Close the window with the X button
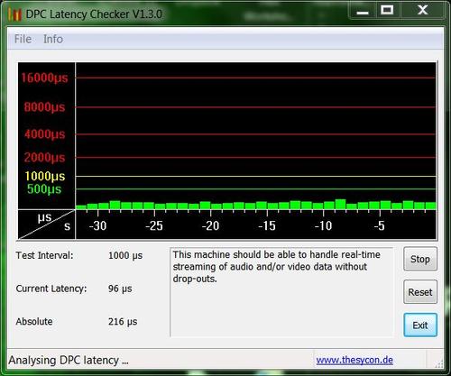 [423, 10]
